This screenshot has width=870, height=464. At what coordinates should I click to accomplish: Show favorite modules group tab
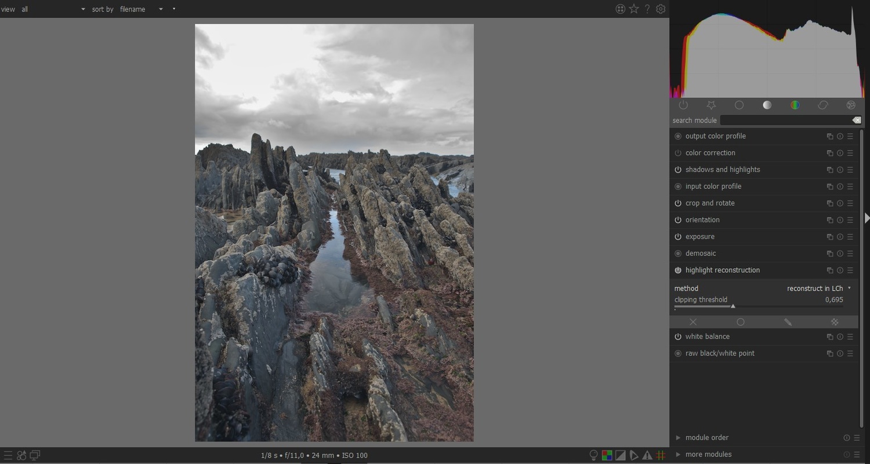[x=711, y=105]
